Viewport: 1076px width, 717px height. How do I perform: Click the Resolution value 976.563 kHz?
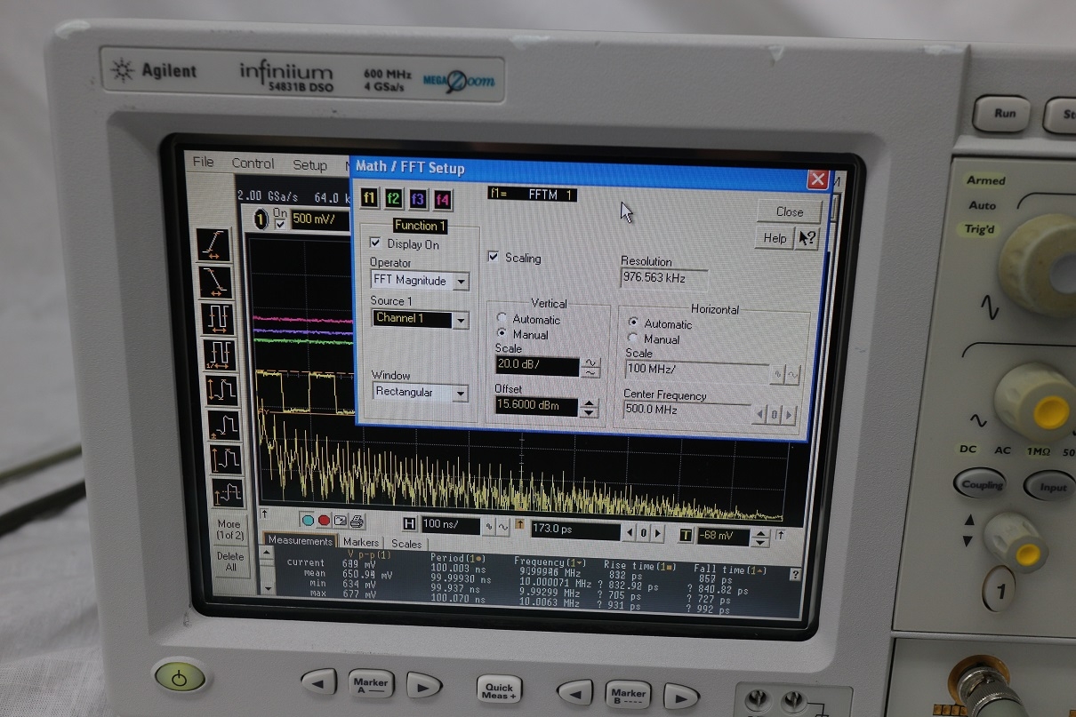[x=663, y=278]
